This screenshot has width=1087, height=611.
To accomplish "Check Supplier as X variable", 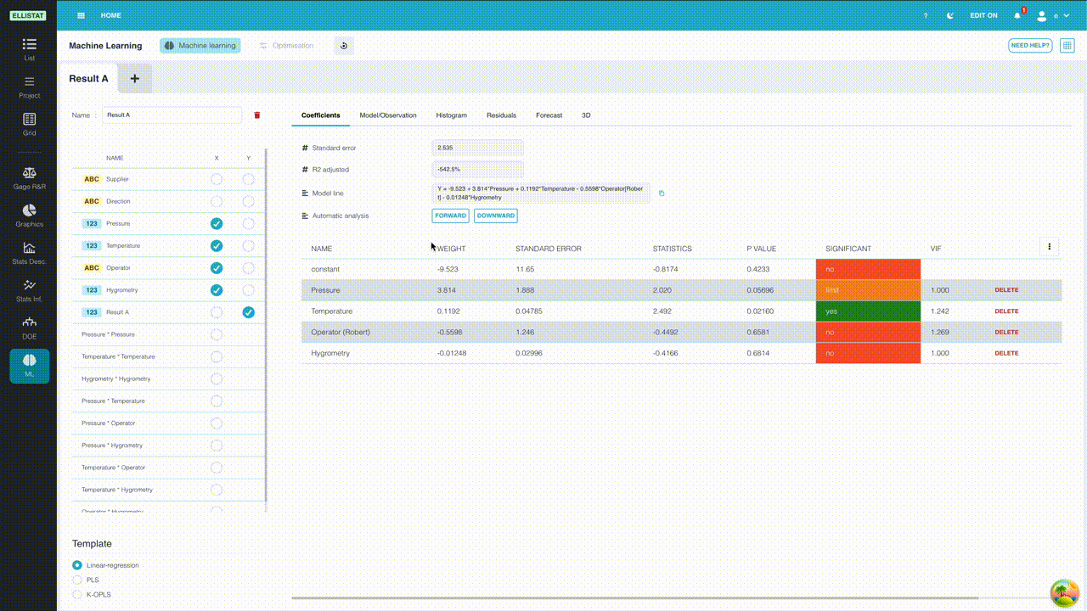I will point(217,179).
